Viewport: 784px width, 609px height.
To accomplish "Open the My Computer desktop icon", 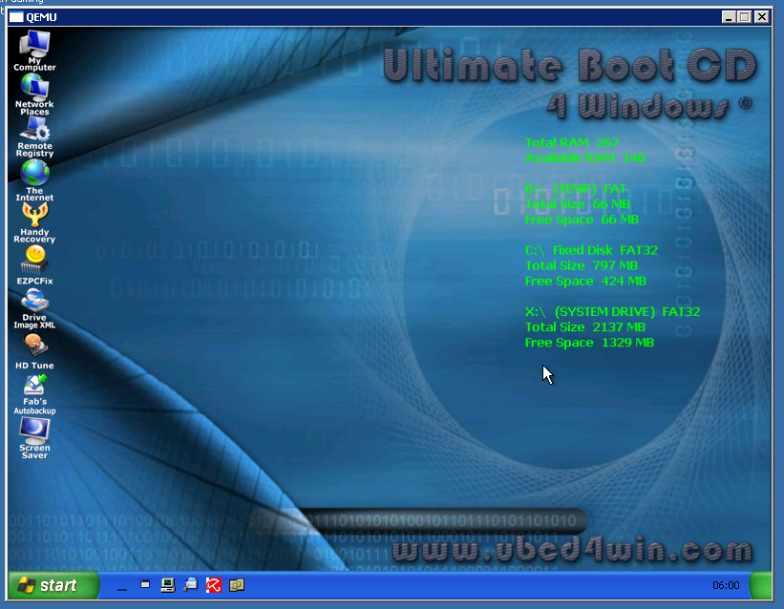I will [x=34, y=51].
